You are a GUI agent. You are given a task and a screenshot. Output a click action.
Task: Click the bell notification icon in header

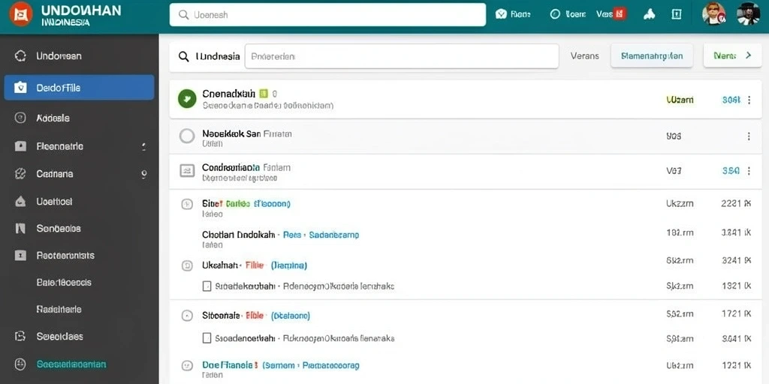(x=650, y=14)
